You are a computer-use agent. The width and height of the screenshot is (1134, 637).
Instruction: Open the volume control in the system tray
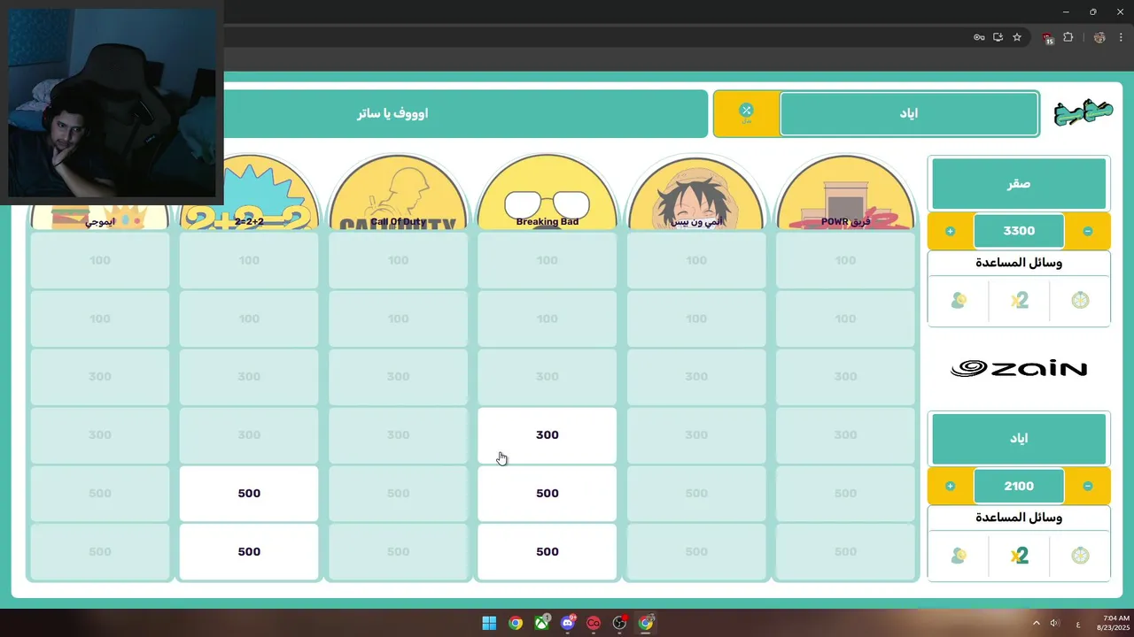coord(1054,623)
